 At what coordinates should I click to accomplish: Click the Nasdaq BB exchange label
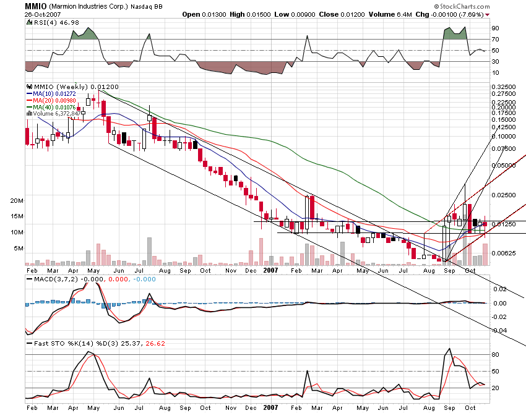(x=147, y=6)
